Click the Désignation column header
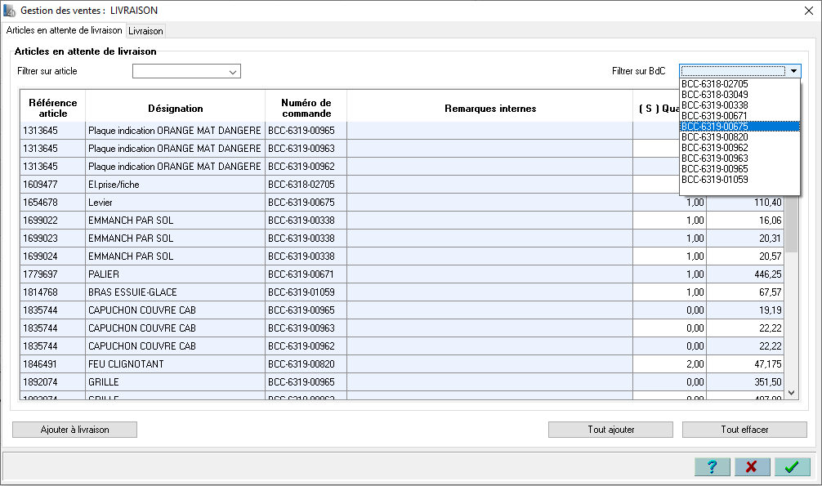The height and width of the screenshot is (486, 822). pos(175,108)
